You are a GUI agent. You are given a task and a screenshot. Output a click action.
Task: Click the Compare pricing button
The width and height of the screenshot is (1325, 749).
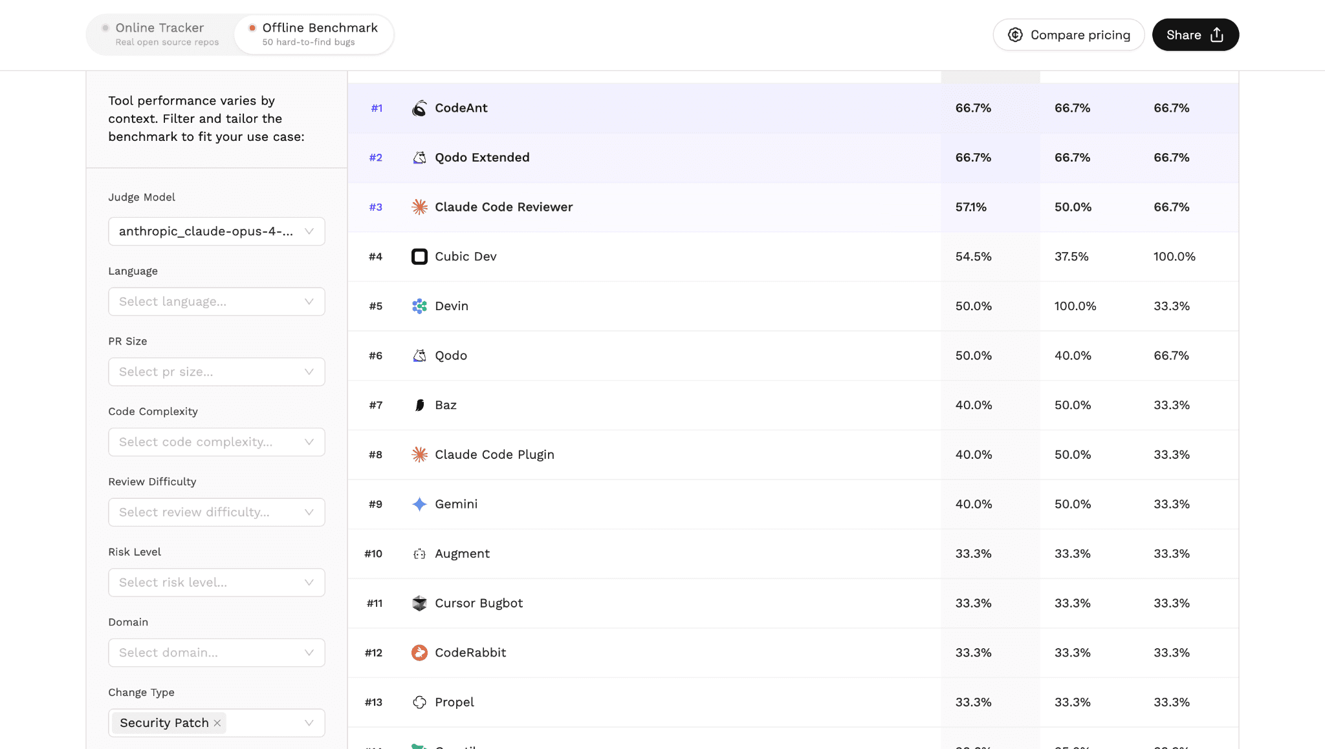[1068, 35]
